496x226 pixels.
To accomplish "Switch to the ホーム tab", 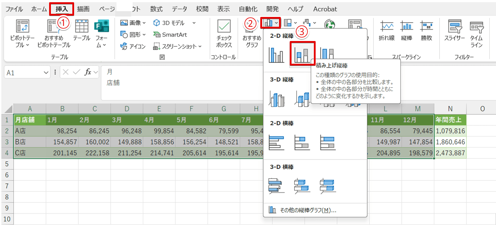I will [39, 9].
